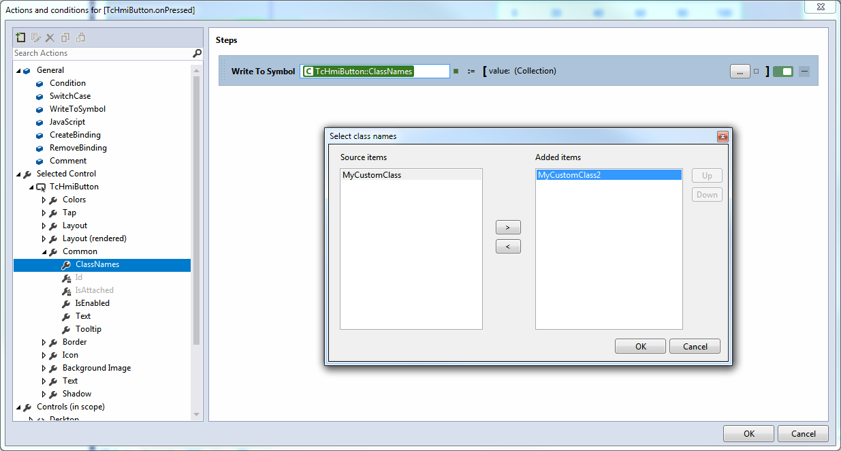Click the cube icon next to RemoveBinding
The height and width of the screenshot is (451, 841).
(39, 148)
